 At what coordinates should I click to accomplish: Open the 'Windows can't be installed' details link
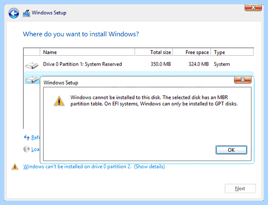coord(94,167)
